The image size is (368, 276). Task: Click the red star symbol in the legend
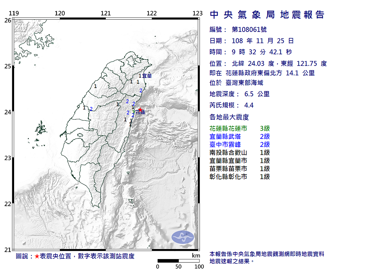[x=37, y=256]
